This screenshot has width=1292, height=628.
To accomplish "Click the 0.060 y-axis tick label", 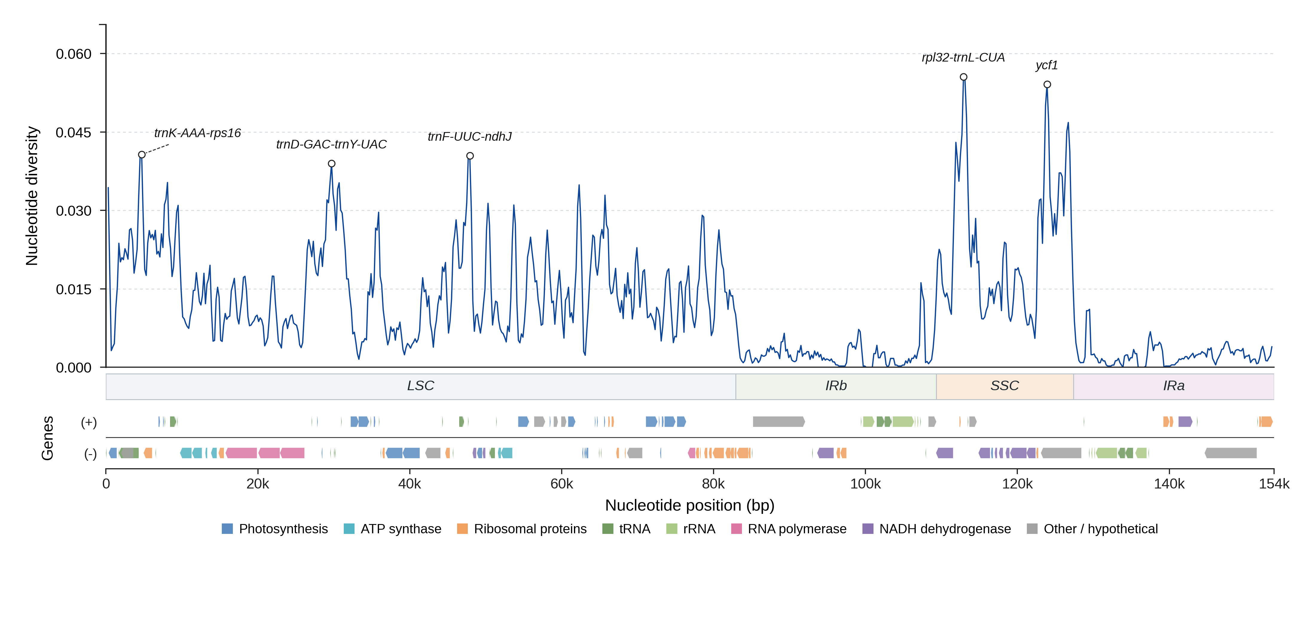I will tap(74, 54).
